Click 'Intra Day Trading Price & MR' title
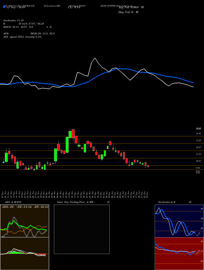Image resolution: width=204 pixels, height=270 pixels. 75,202
